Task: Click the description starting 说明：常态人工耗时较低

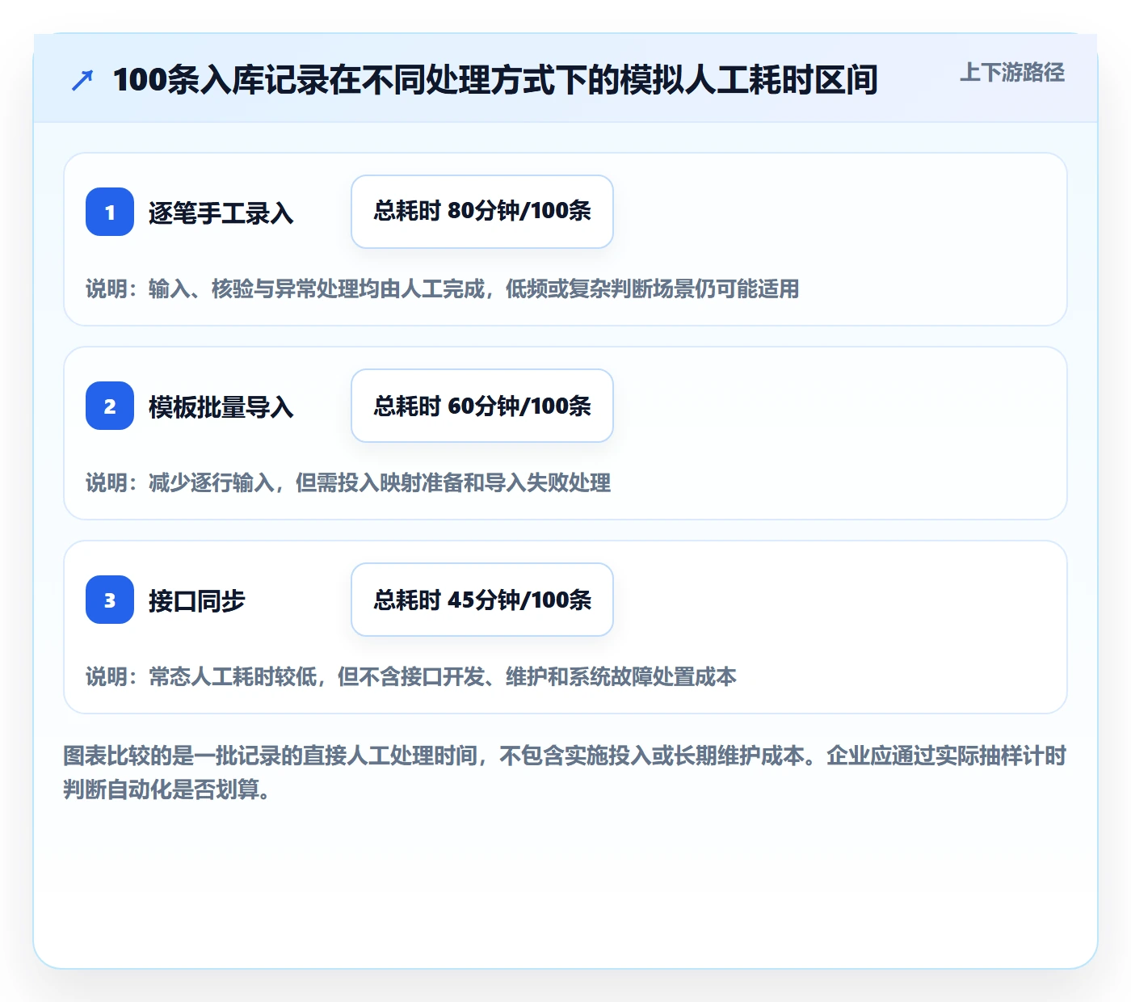Action: point(411,676)
